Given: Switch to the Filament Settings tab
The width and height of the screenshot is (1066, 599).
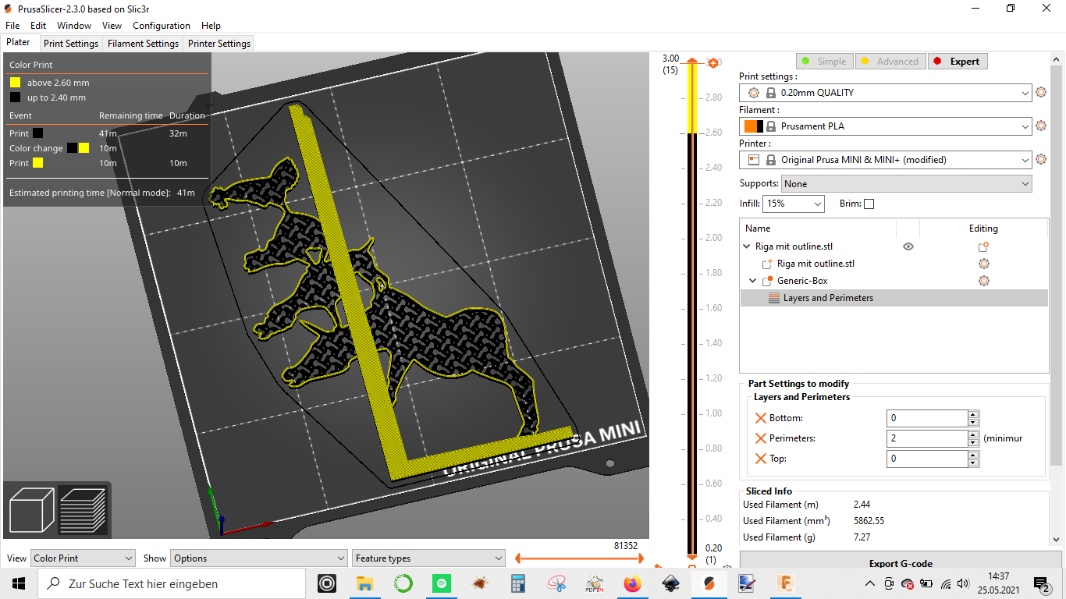Looking at the screenshot, I should 143,44.
